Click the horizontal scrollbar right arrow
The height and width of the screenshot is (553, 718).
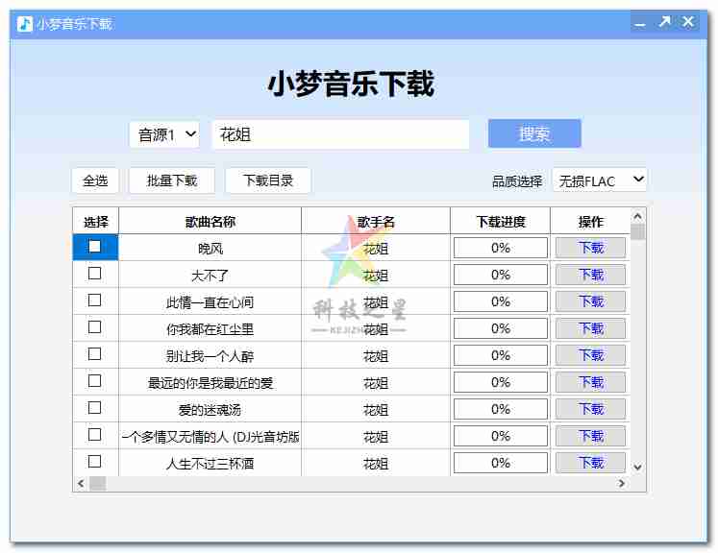click(621, 484)
